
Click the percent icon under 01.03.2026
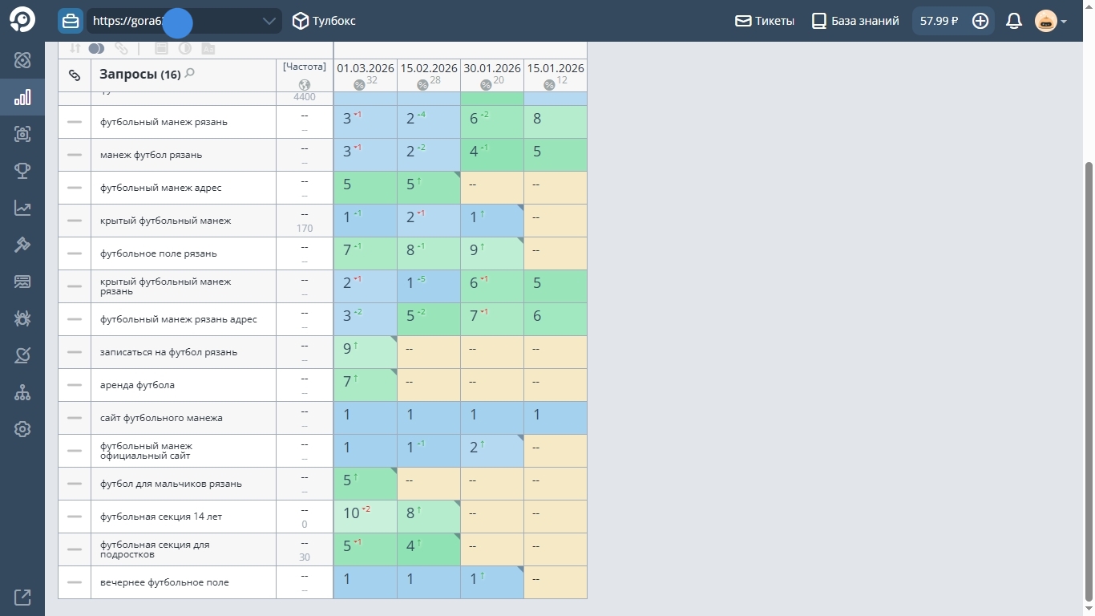click(359, 85)
